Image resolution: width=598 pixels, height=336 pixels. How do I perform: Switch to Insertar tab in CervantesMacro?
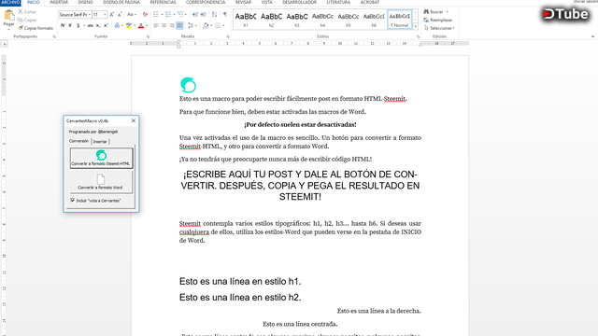coord(100,141)
